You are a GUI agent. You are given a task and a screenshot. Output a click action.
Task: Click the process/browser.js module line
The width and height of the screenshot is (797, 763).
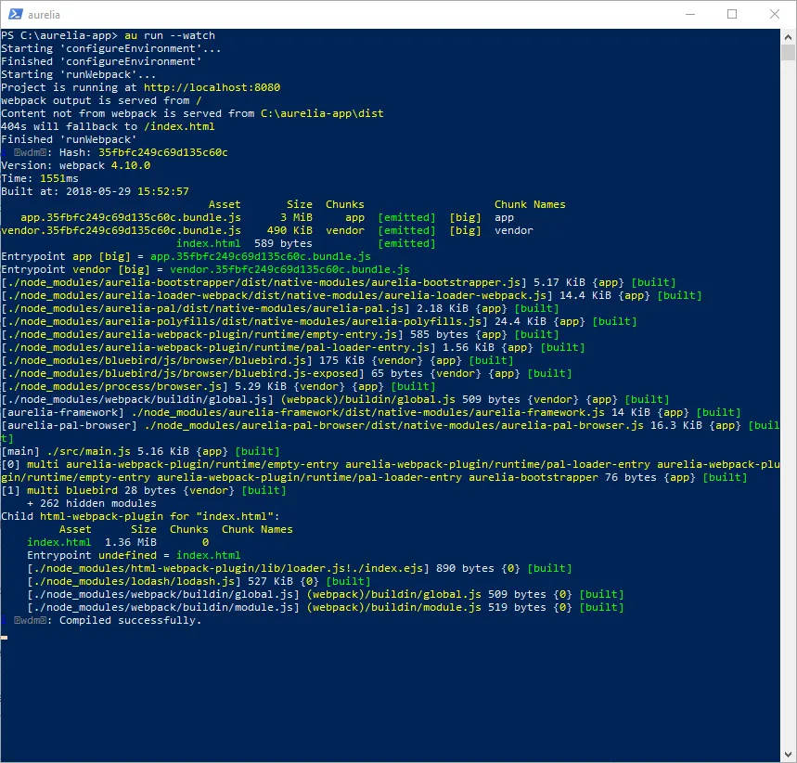[219, 386]
